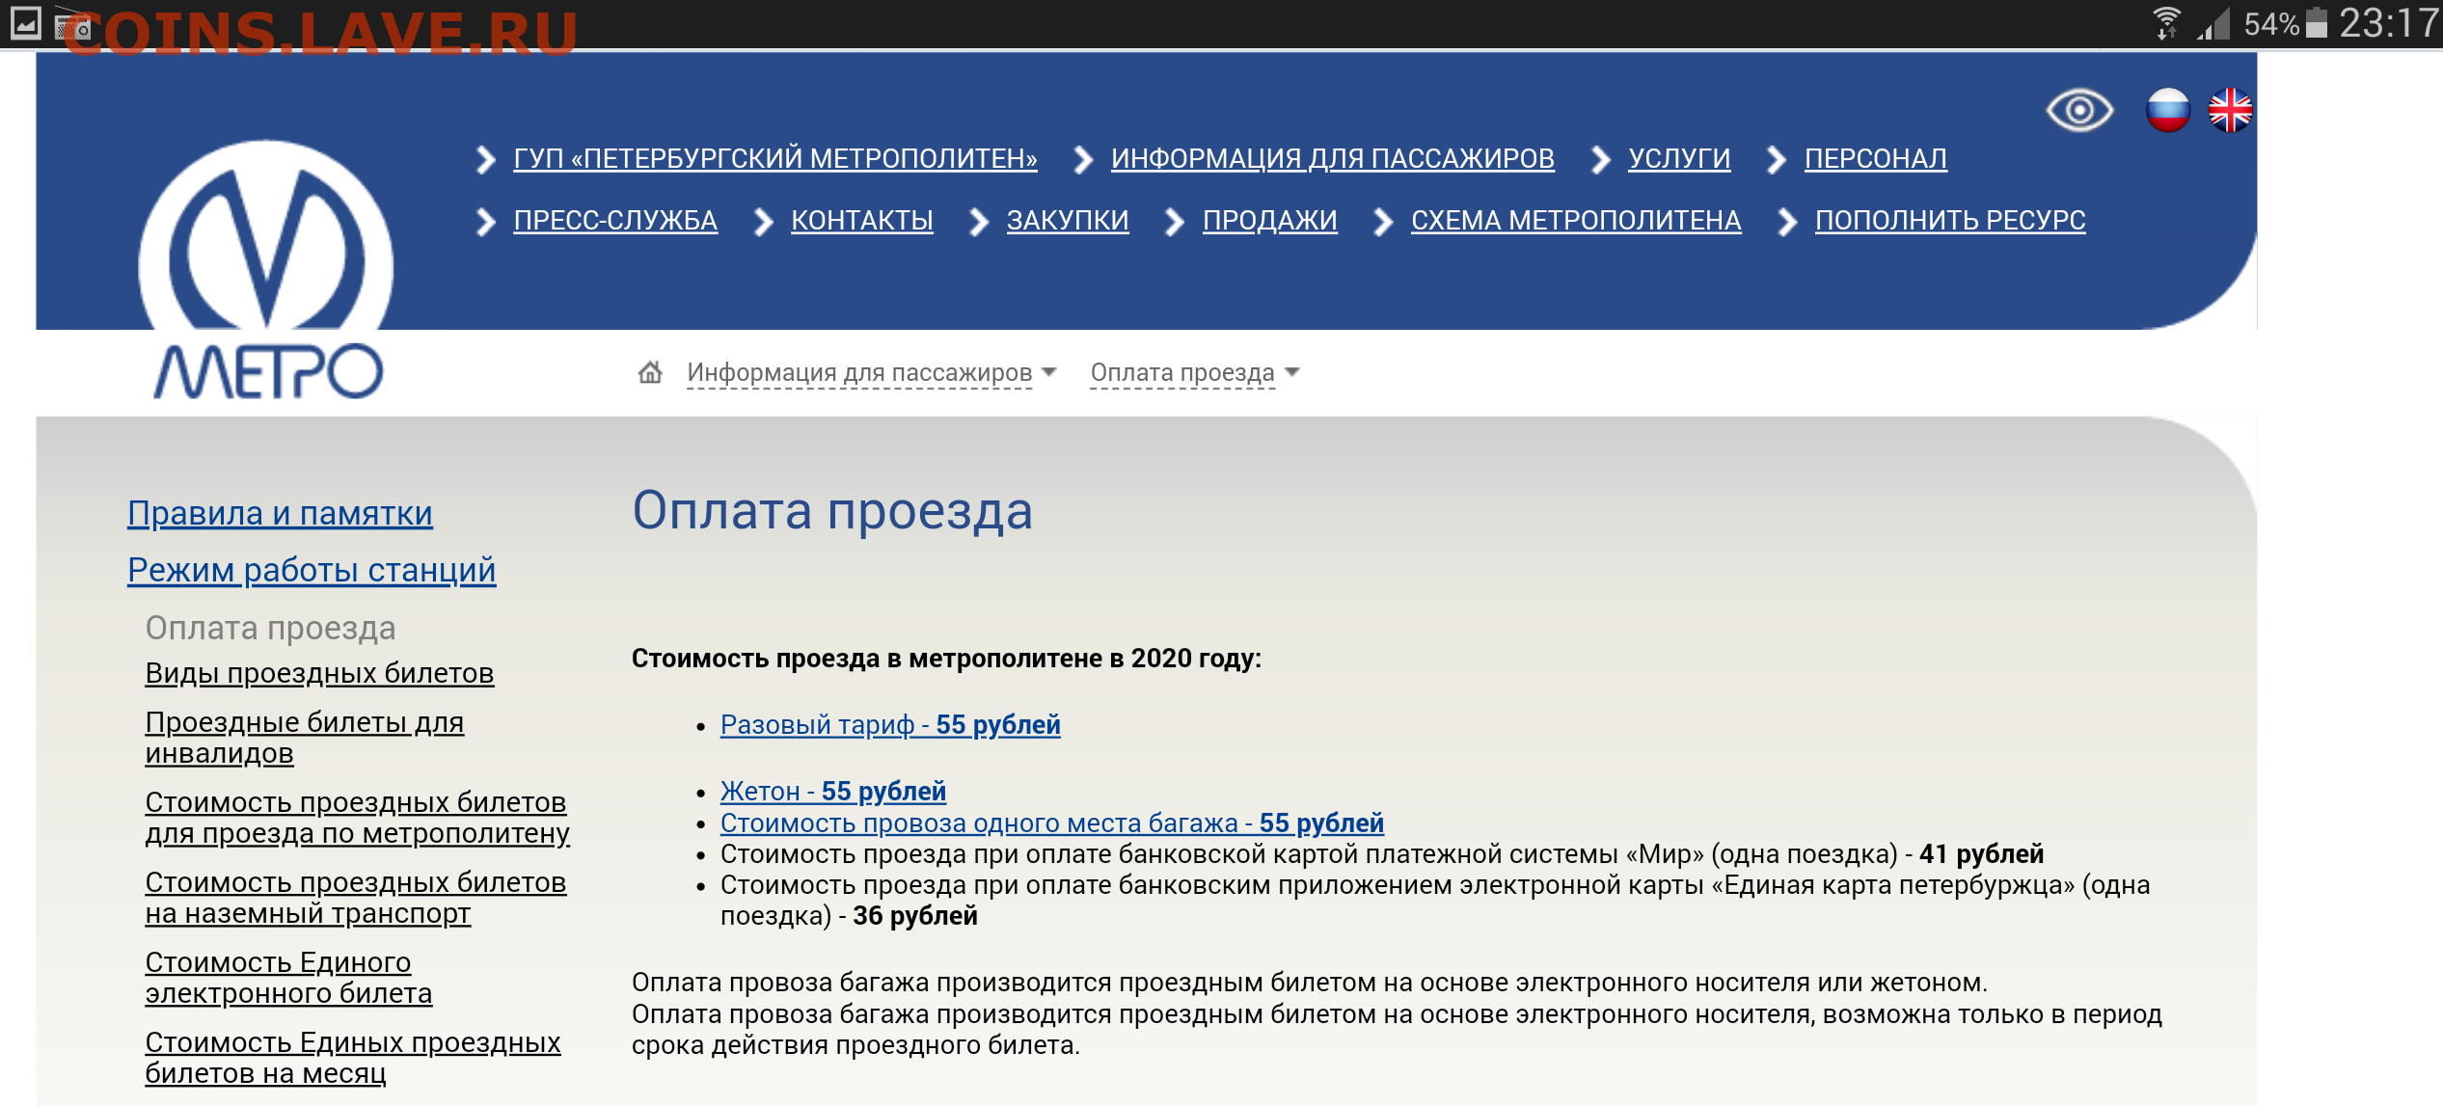
Task: Click the 41 рублей Мир card fare
Action: click(x=1981, y=854)
